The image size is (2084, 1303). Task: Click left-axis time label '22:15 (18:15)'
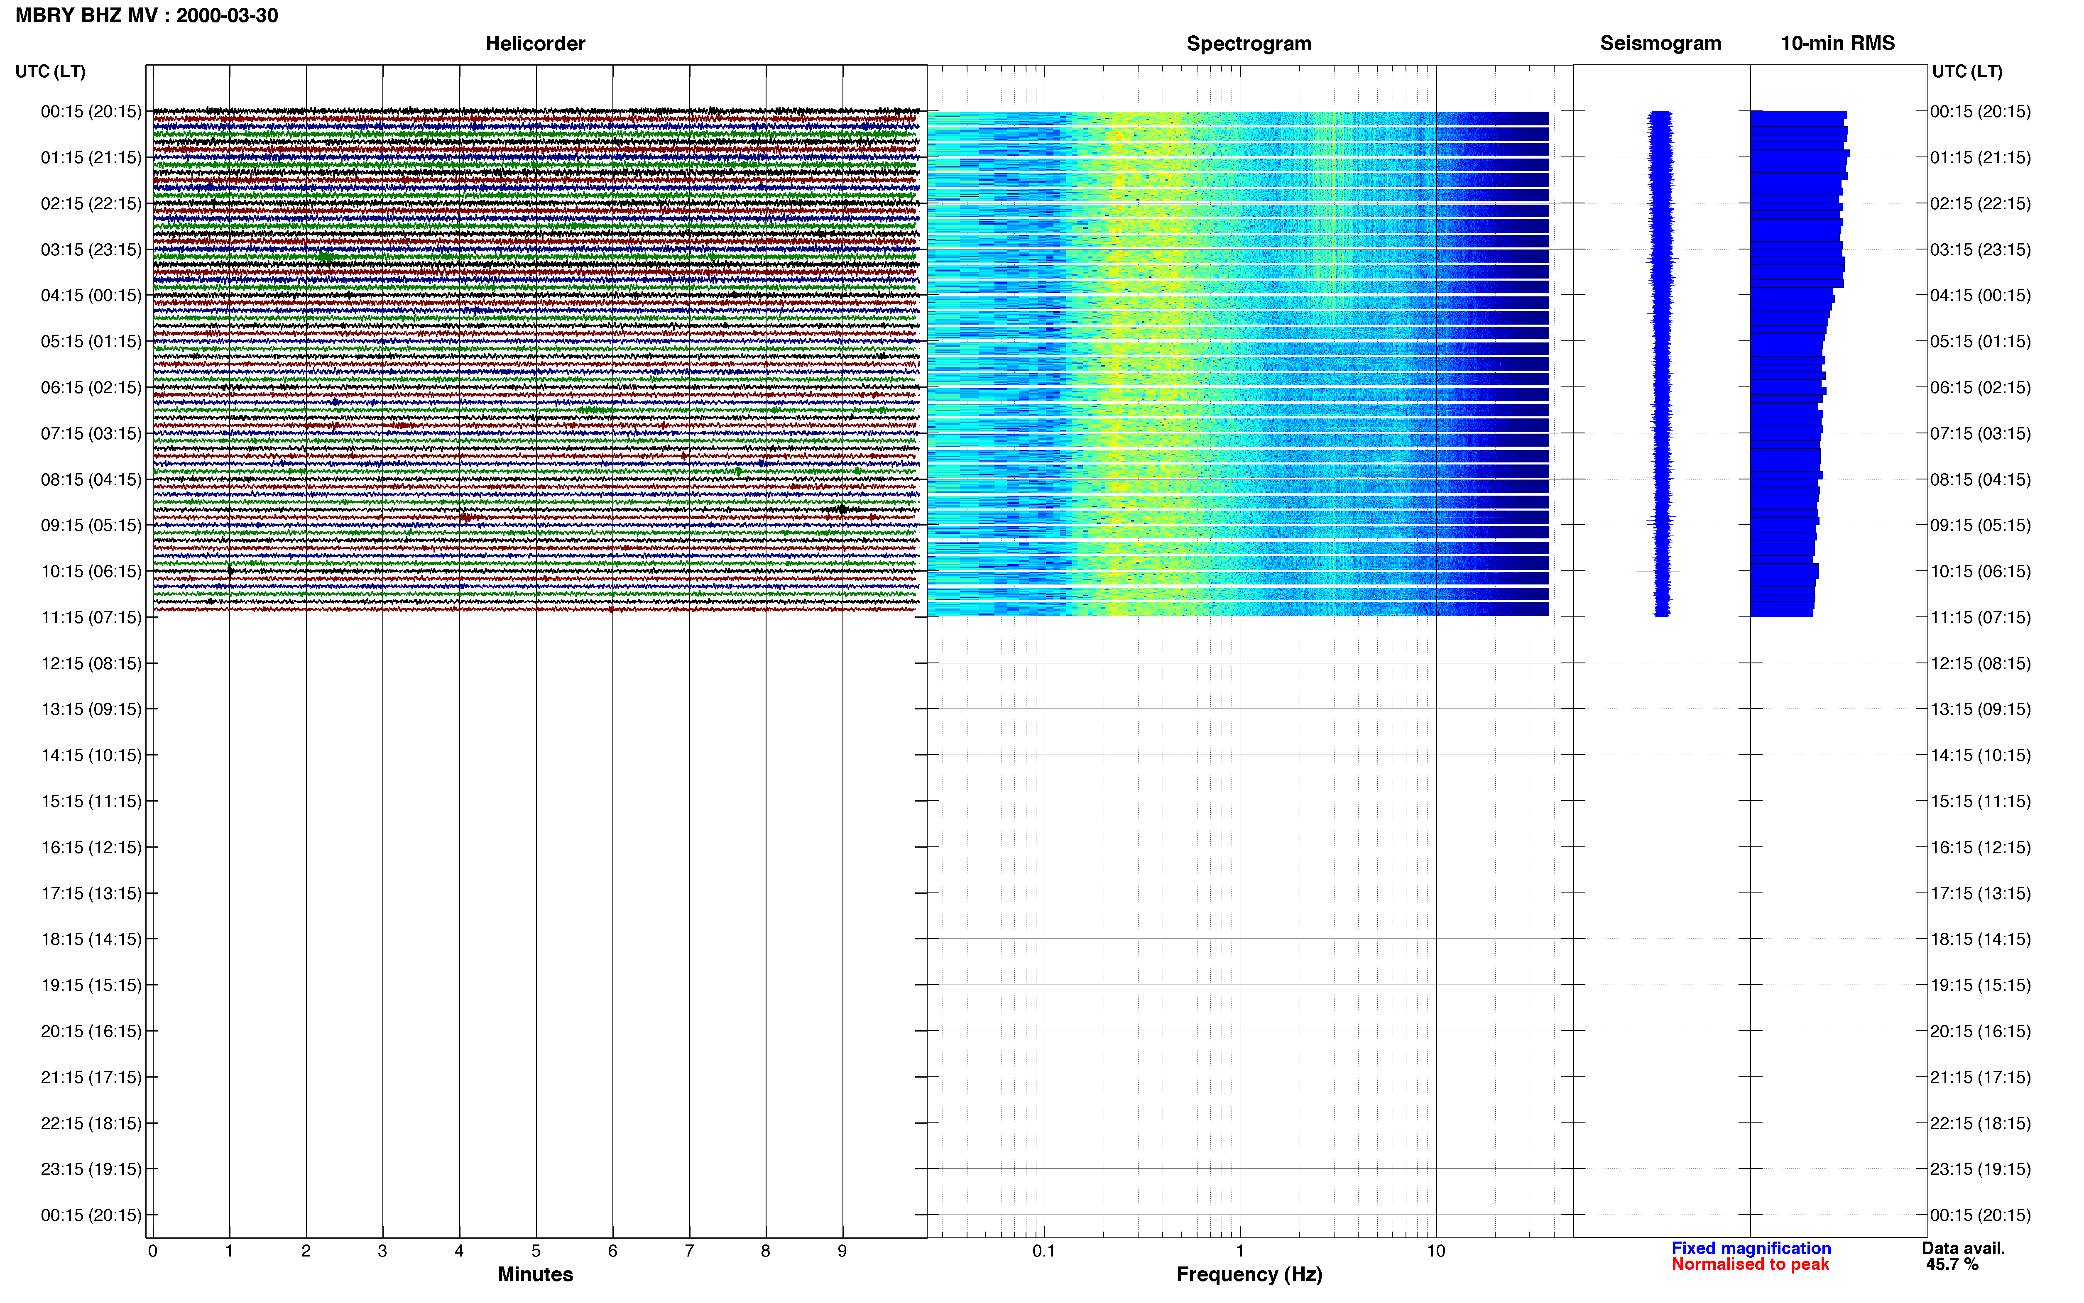pyautogui.click(x=91, y=1123)
